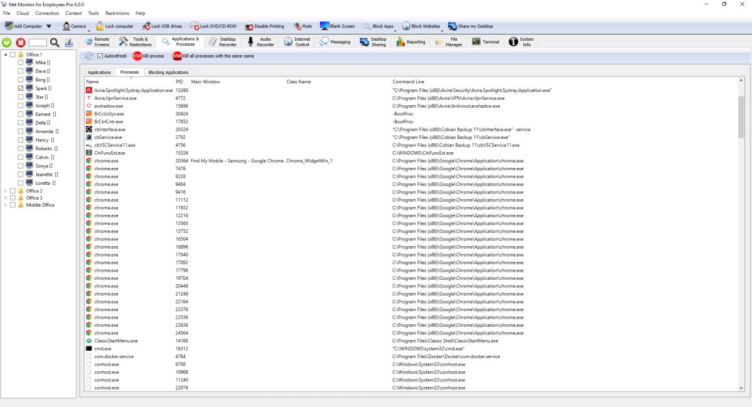This screenshot has width=752, height=407.
Task: Toggle the Autorefresh checkbox
Action: tap(101, 56)
